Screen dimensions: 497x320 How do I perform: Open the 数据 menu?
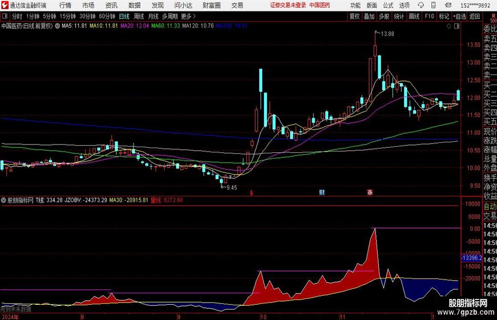[x=135, y=5]
